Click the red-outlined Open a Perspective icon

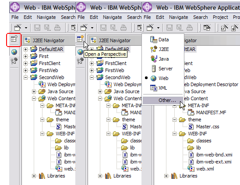[14, 39]
